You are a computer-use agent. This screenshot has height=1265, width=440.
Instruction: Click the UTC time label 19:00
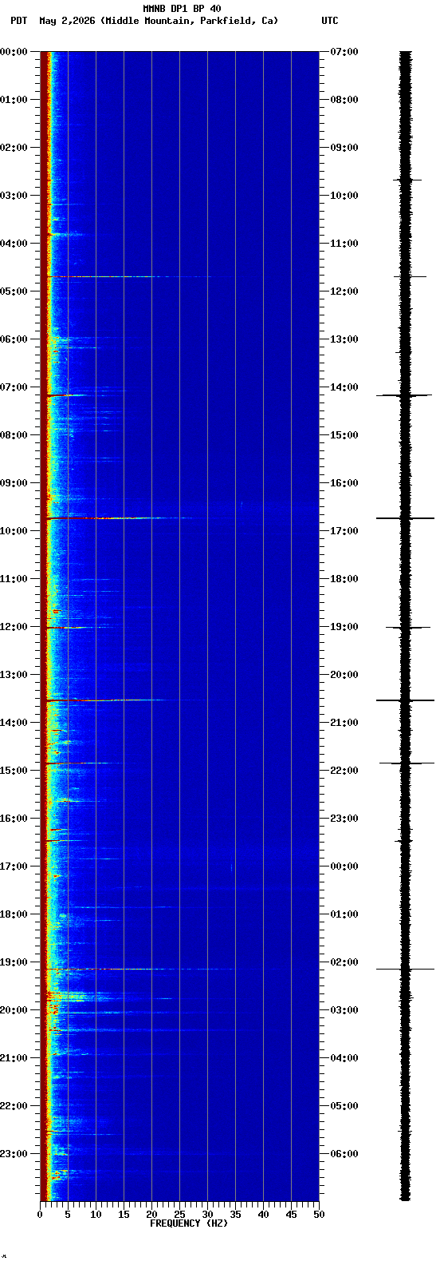[344, 627]
